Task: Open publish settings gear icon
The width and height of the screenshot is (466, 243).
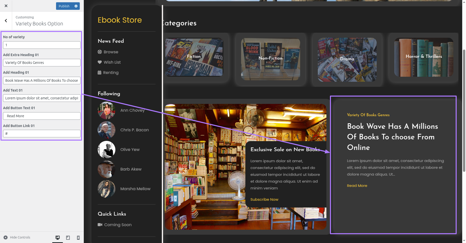Action: coord(76,6)
